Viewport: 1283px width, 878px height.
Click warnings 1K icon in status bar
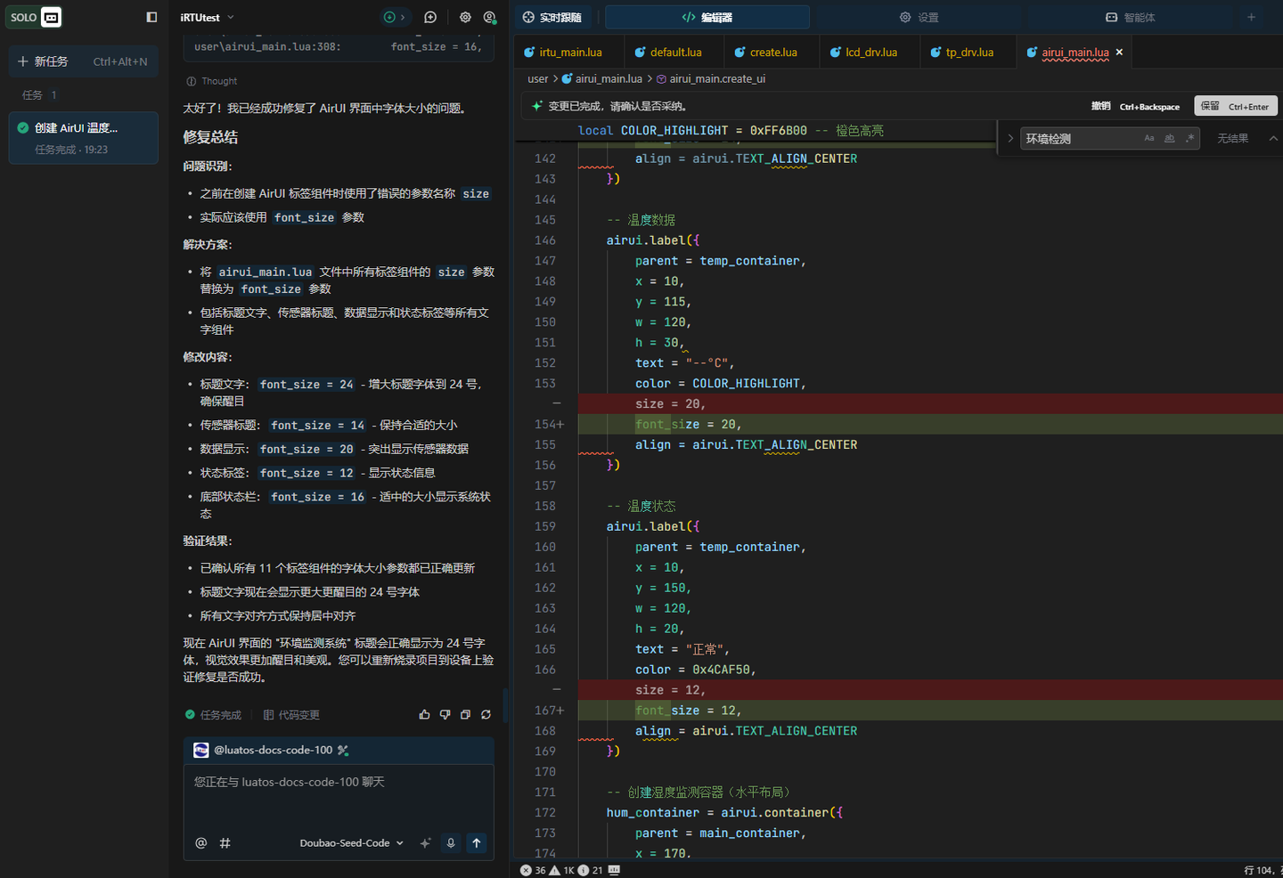coord(562,870)
